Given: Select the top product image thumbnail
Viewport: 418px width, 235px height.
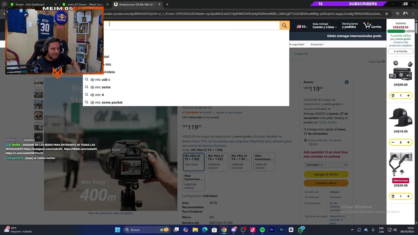Looking at the screenshot, I should (x=39, y=83).
